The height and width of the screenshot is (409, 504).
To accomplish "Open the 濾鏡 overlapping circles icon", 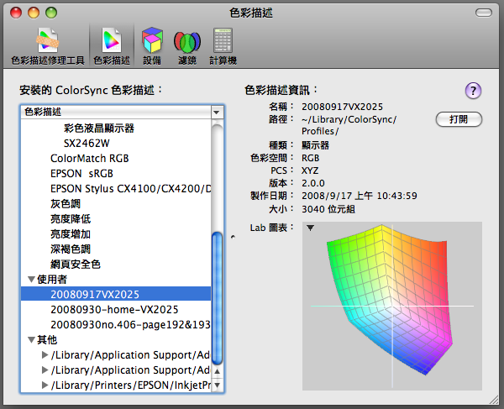I will pos(187,46).
